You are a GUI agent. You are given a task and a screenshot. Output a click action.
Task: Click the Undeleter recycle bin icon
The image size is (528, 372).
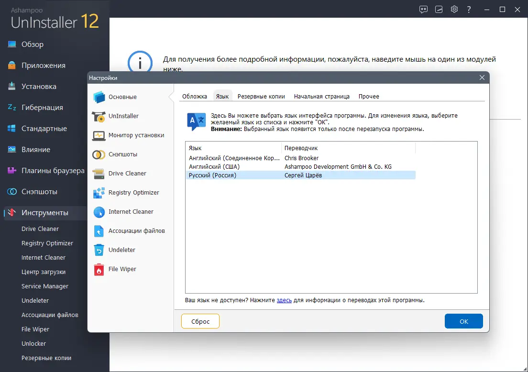[x=99, y=250]
